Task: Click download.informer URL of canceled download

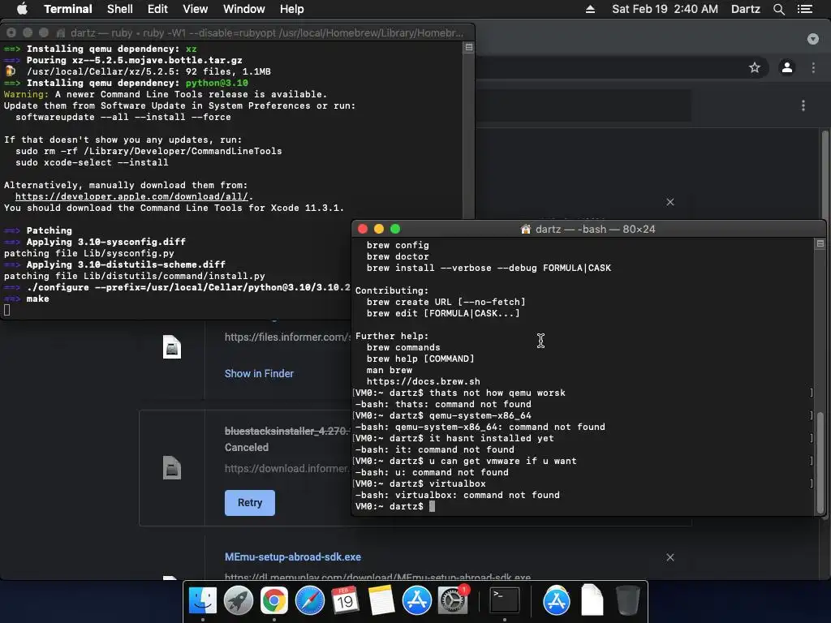Action: click(286, 468)
